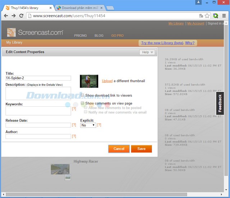The height and width of the screenshot is (198, 230).
Task: Click the browser address bar
Action: coord(113,16)
